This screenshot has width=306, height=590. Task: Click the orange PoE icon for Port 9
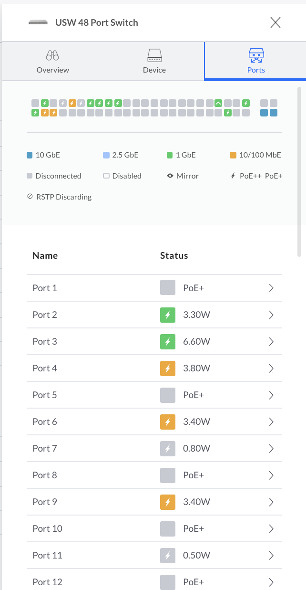coord(168,502)
